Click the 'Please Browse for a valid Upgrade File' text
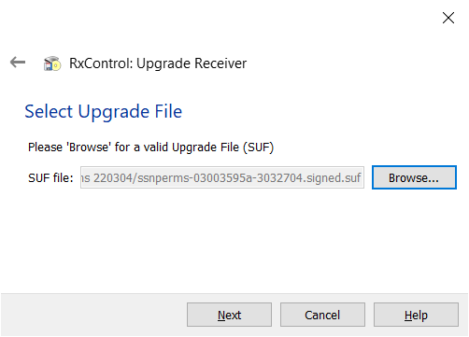This screenshot has width=469, height=337. [150, 147]
